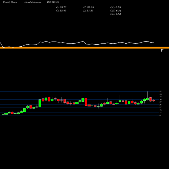The image size is (169, 169).
Task: Click the close value 'C: 33.49'
Action: tap(61, 10)
